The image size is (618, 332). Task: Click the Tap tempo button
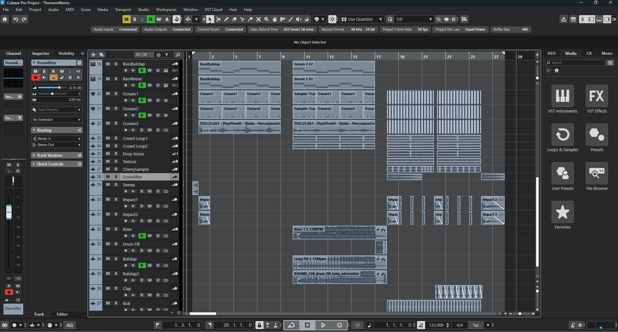tap(475, 325)
